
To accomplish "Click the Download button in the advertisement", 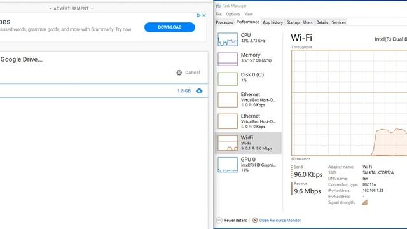I will pos(170,27).
